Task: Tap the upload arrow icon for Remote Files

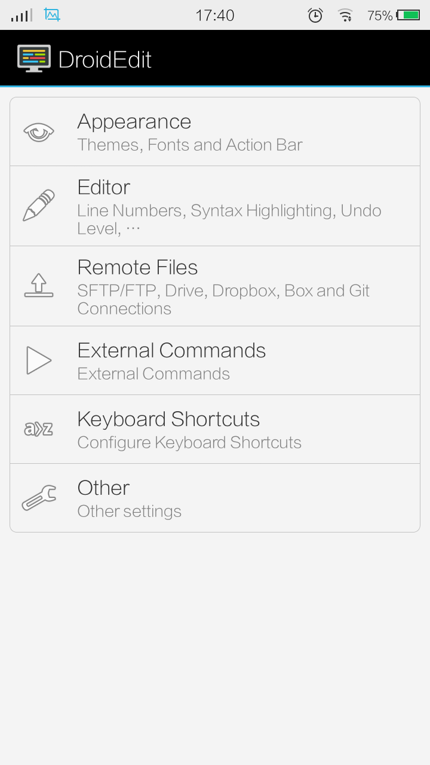Action: pyautogui.click(x=39, y=286)
